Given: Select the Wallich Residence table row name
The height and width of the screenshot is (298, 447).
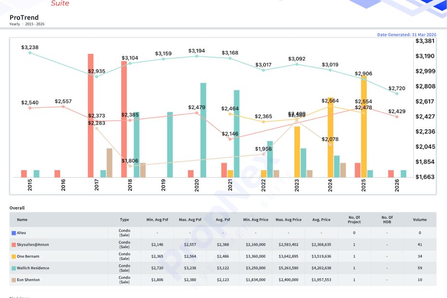Looking at the screenshot, I should pos(33,268).
